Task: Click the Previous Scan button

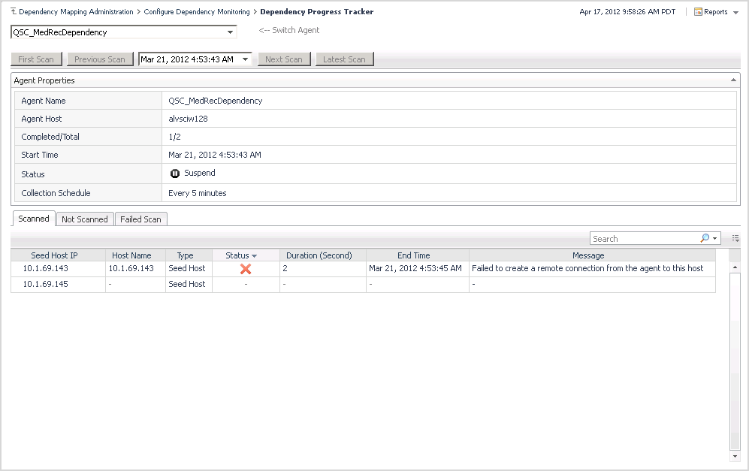Action: [100, 59]
